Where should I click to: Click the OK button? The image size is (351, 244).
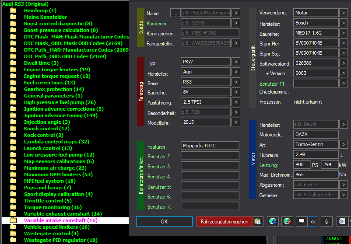click(164, 222)
